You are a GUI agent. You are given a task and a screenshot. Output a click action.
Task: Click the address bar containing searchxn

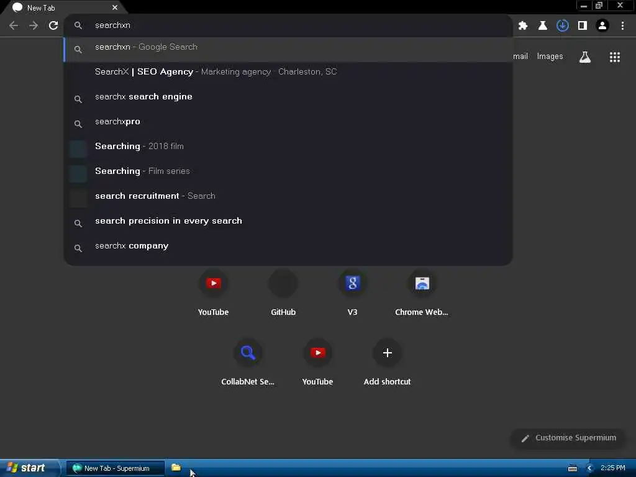click(x=288, y=25)
